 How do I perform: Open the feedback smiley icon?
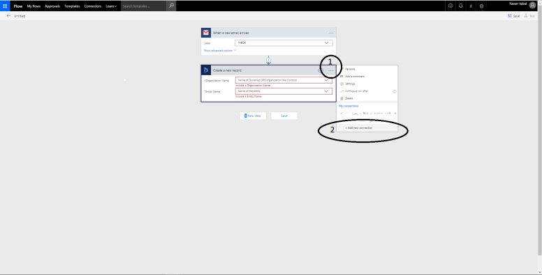(x=451, y=6)
